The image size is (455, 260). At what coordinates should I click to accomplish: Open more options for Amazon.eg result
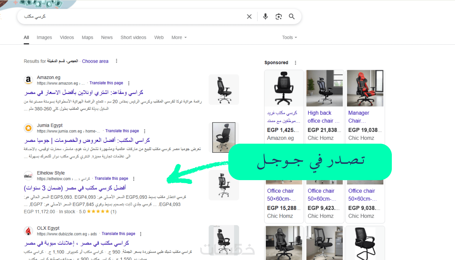[x=129, y=83]
